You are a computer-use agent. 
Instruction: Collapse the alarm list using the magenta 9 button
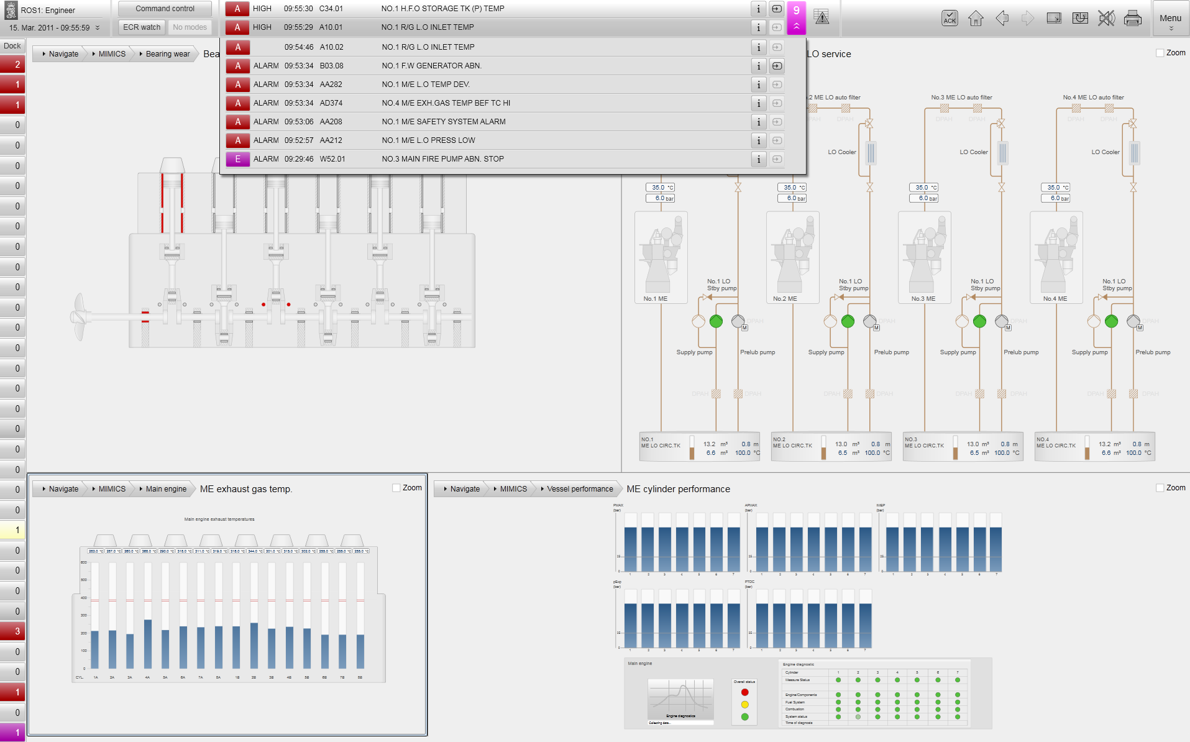click(796, 18)
